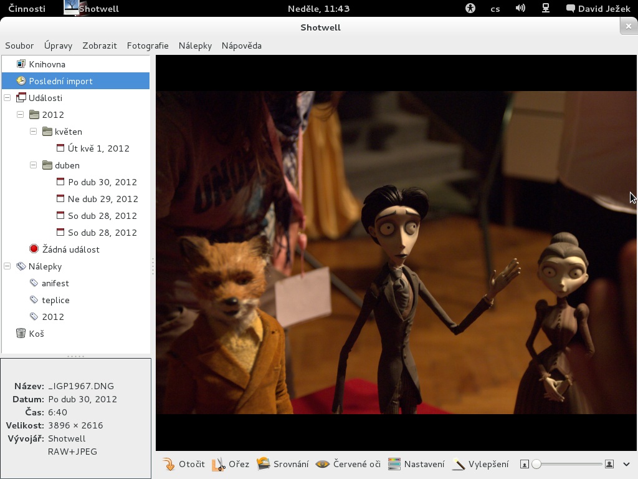The image size is (638, 479).
Task: Close the Shotwell window
Action: (629, 26)
